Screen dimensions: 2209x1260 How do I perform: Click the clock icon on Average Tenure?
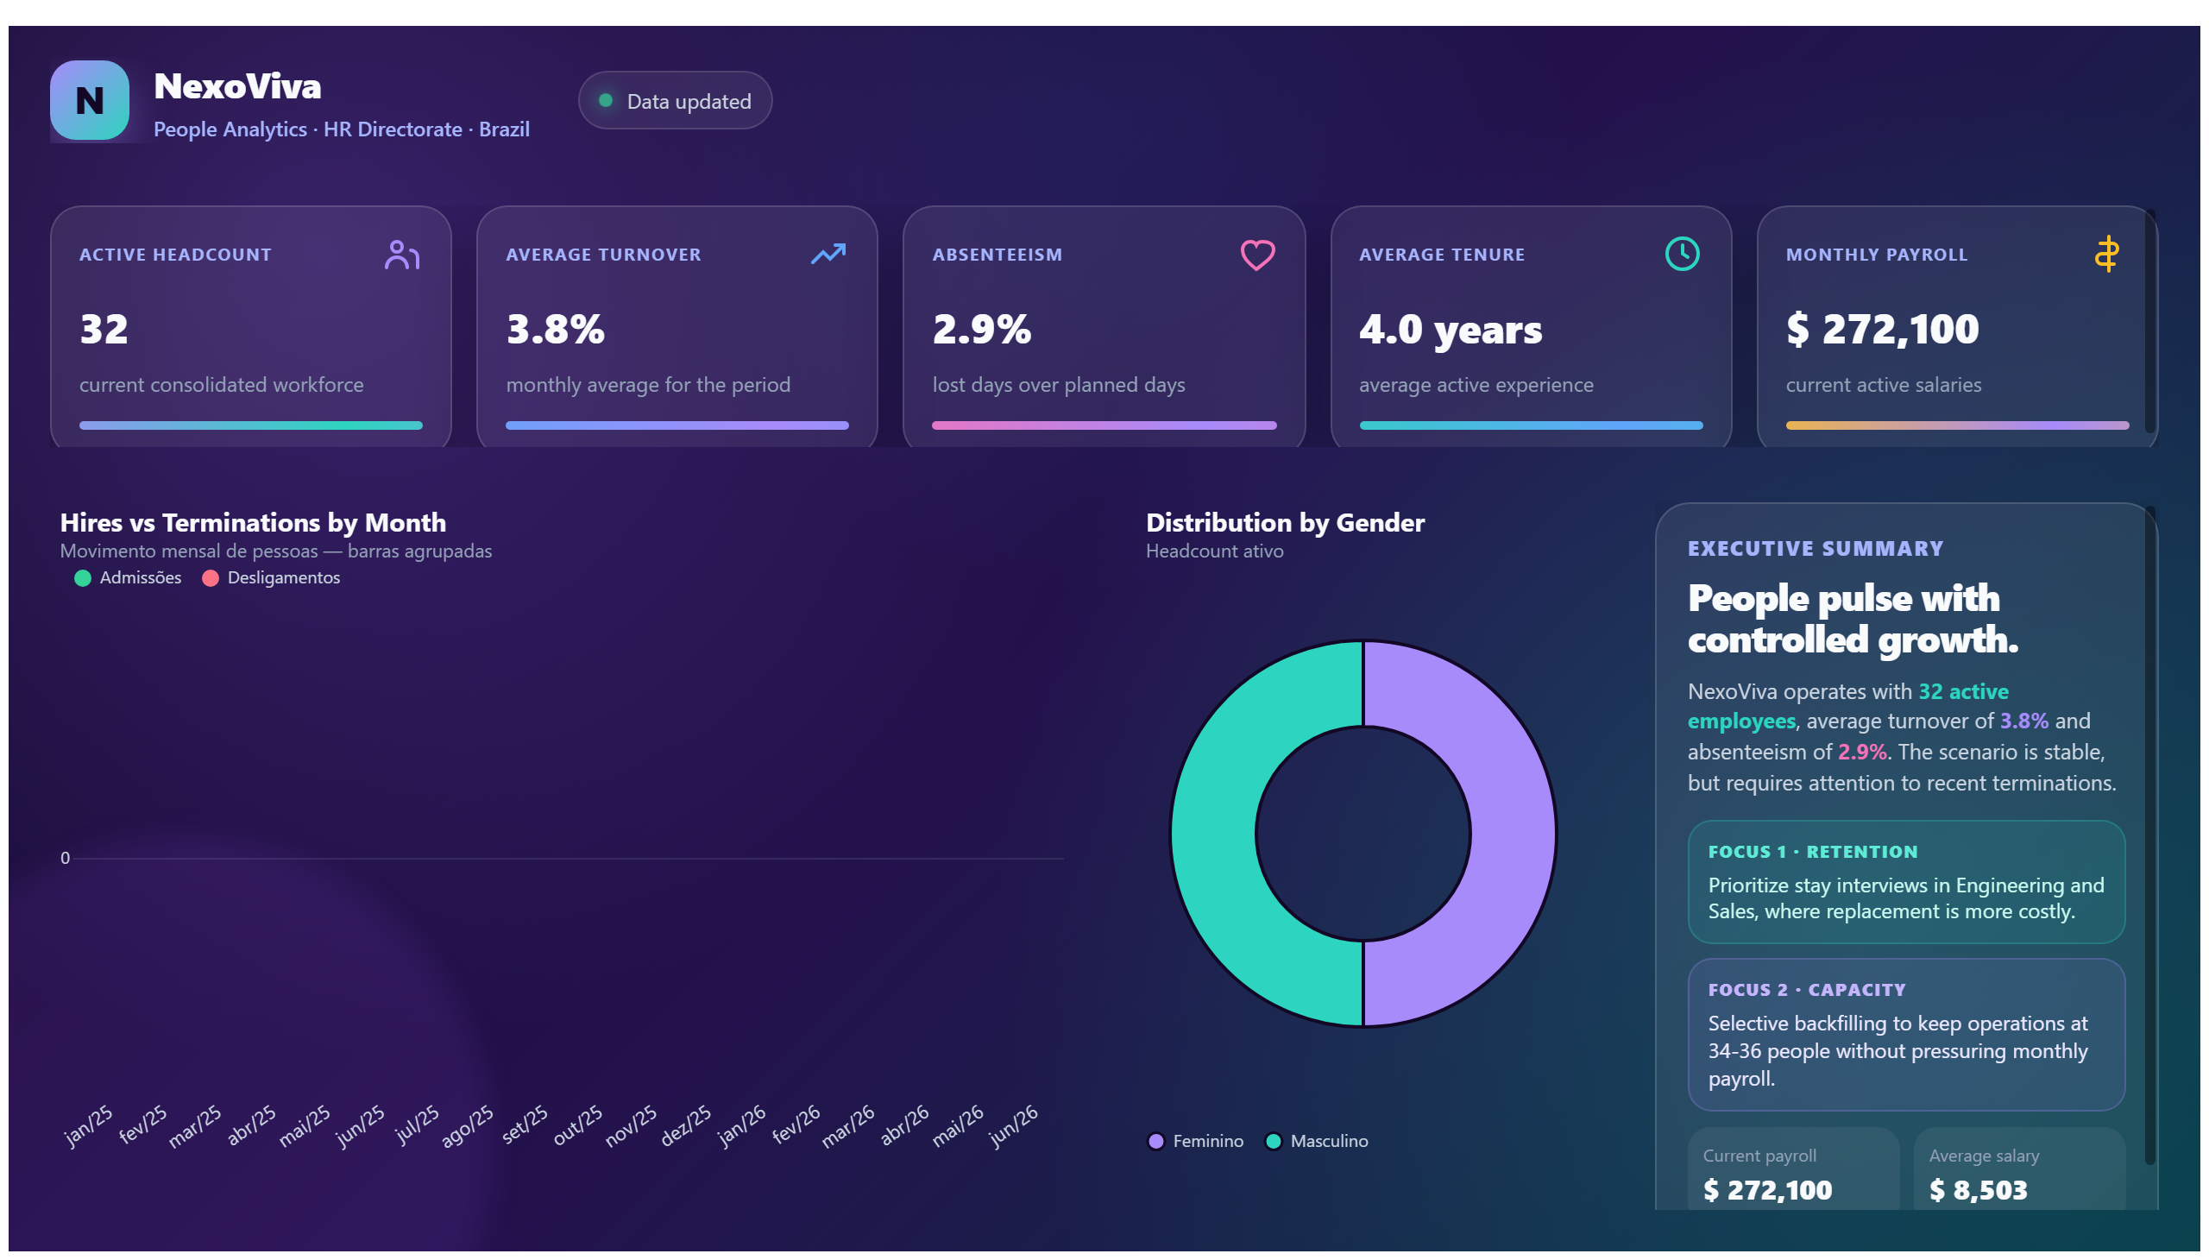1681,254
